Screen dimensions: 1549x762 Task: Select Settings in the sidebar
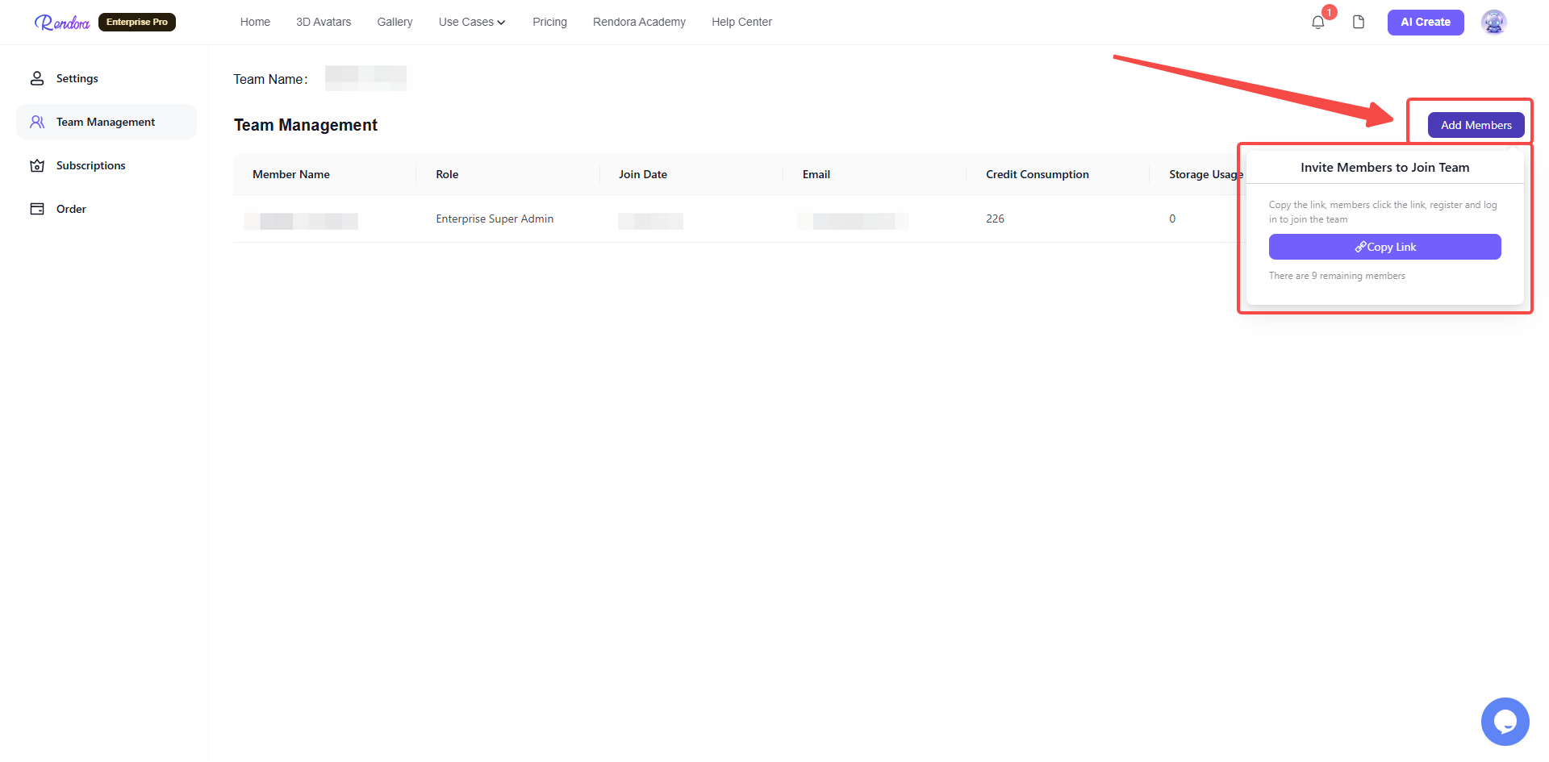(106, 78)
